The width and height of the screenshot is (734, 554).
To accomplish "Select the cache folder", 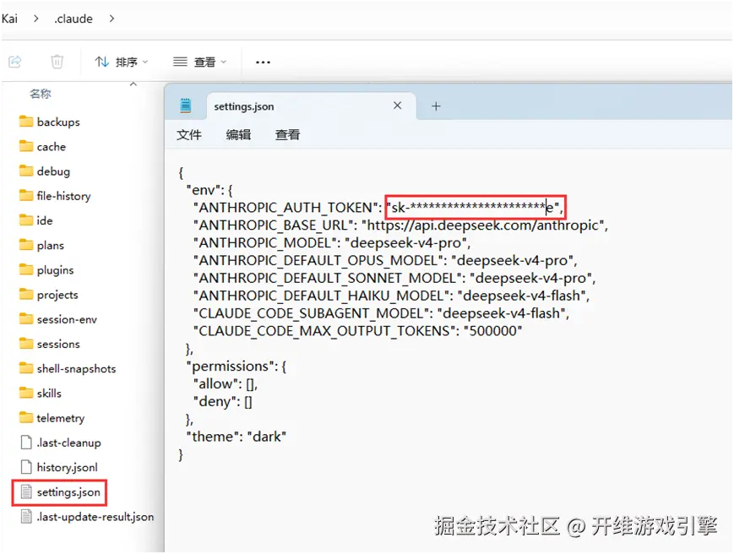I will (x=42, y=146).
